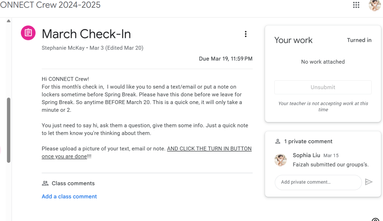Click Sophia Liu's avatar in the private comment
Viewport: 383px width, 221px height.
pyautogui.click(x=281, y=160)
